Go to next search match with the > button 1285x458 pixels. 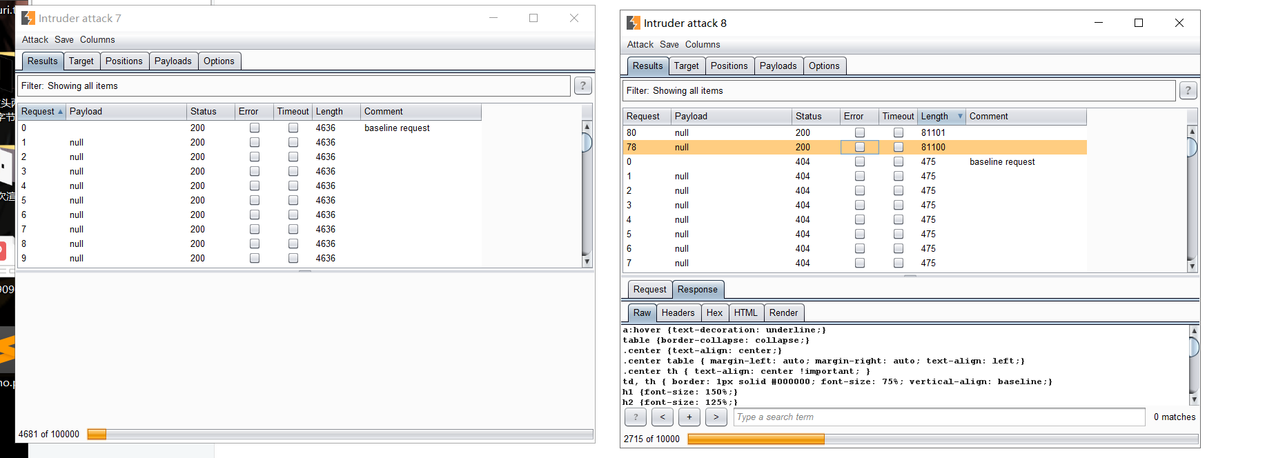click(716, 417)
